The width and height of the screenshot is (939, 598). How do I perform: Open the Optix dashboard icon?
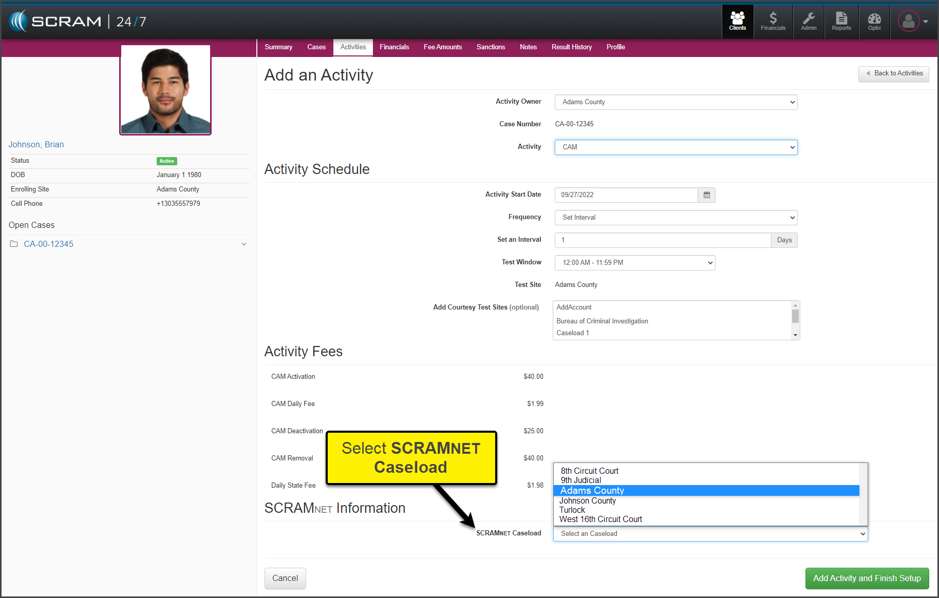tap(874, 22)
